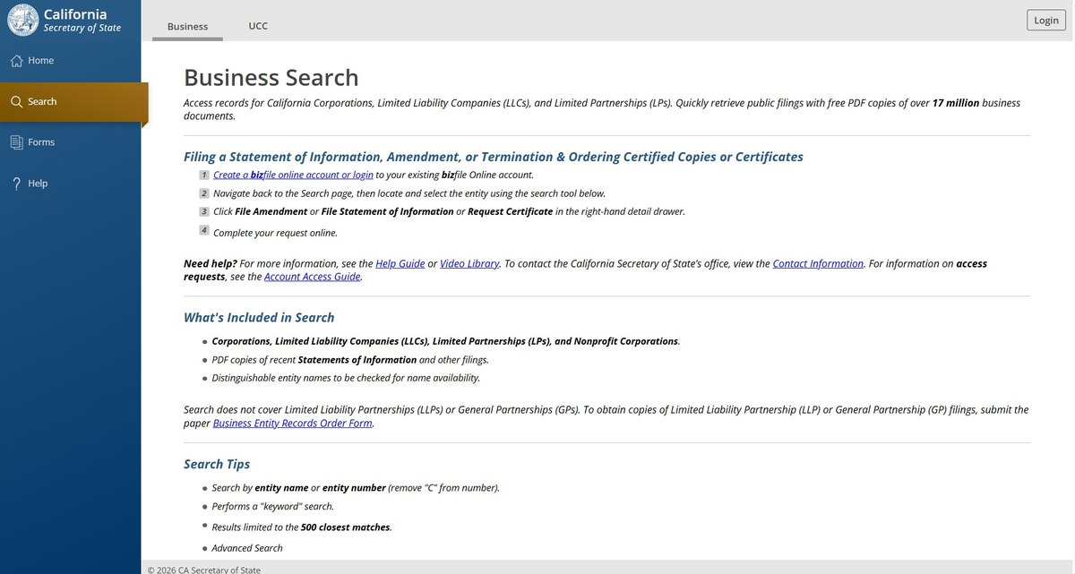Click the Search magnifier icon in sidebar
This screenshot has height=574, width=1075.
tap(16, 102)
